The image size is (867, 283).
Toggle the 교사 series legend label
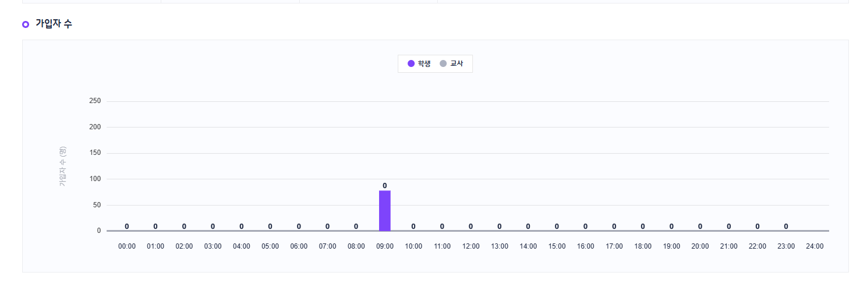pos(456,63)
